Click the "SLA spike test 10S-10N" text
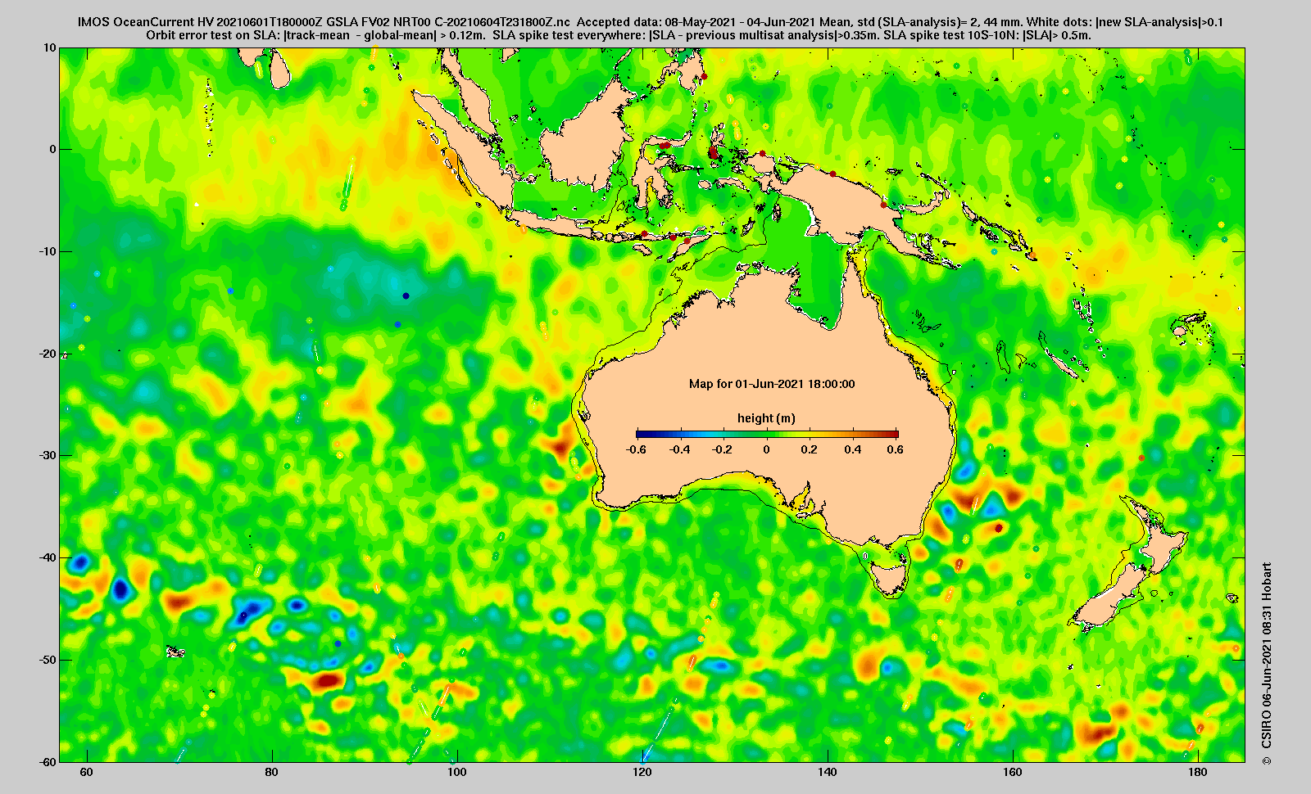The image size is (1311, 794). [951, 35]
